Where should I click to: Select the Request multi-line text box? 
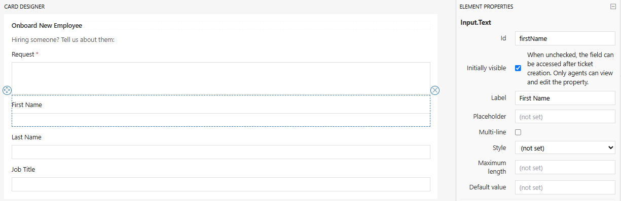point(221,78)
